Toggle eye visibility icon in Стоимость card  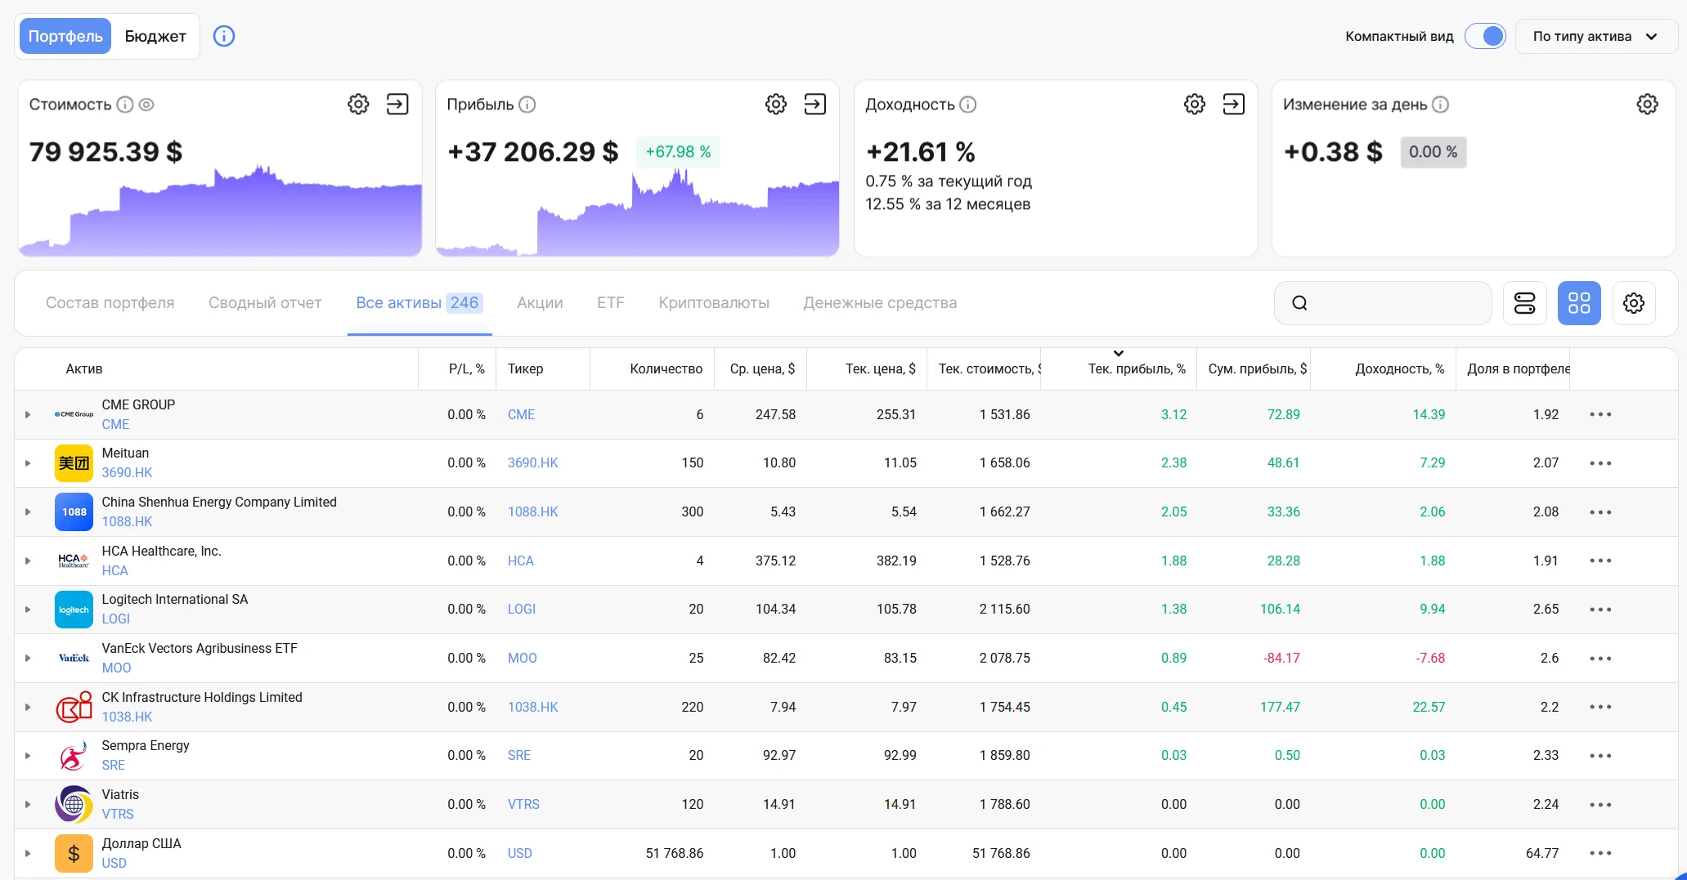coord(146,105)
